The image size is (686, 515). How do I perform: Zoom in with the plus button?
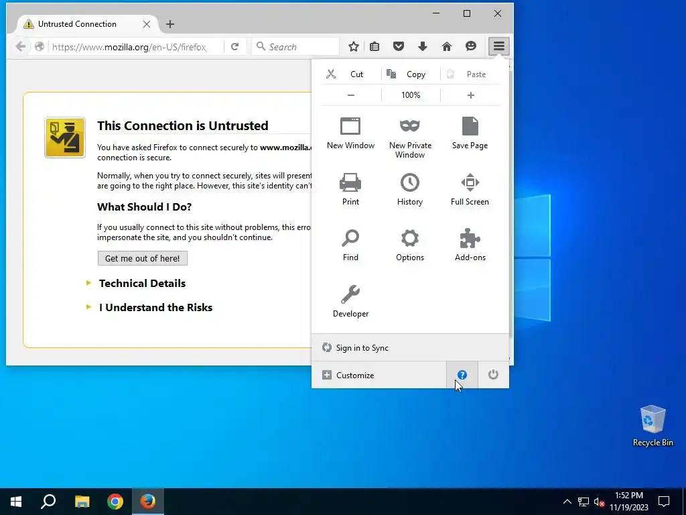click(x=471, y=95)
